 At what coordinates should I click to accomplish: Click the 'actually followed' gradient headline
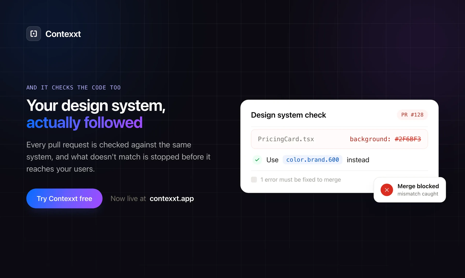[84, 123]
